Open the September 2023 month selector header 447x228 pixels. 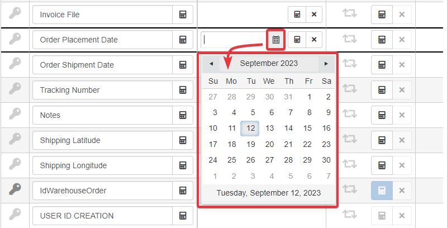(x=269, y=64)
